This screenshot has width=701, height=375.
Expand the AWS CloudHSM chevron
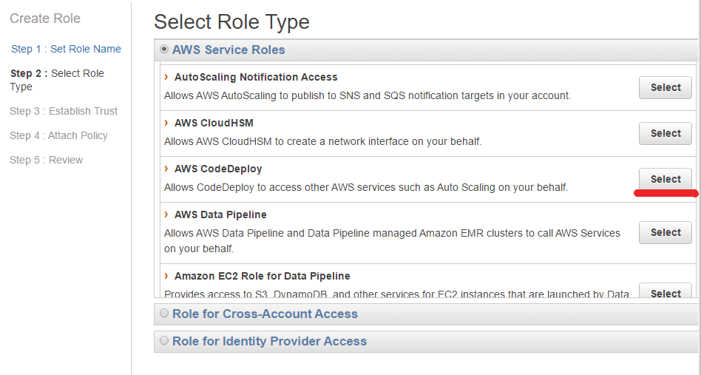click(166, 123)
